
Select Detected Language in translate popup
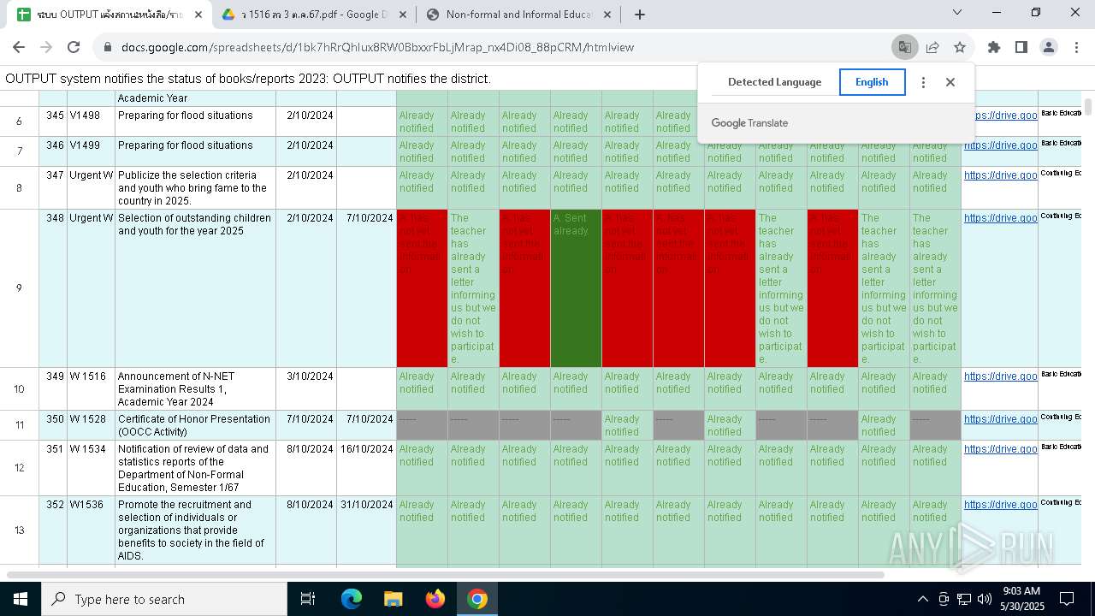click(x=774, y=82)
